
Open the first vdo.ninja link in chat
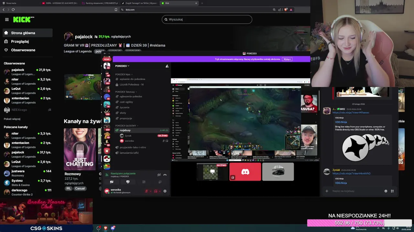[x=351, y=113]
